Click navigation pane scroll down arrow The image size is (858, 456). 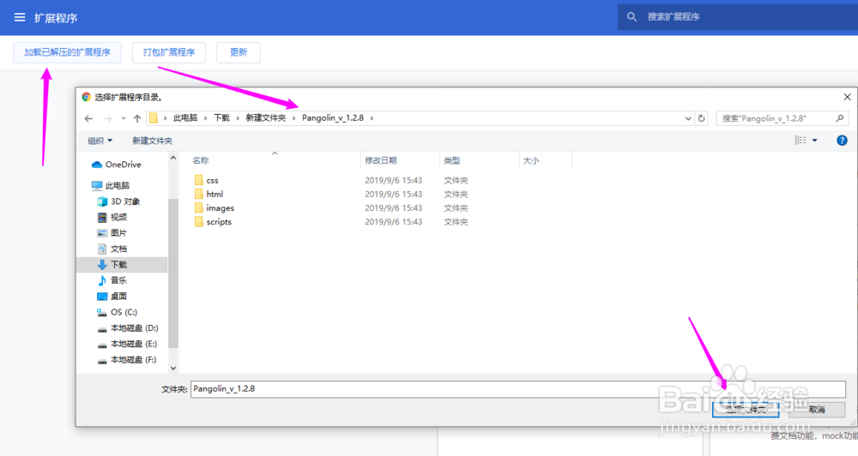[173, 368]
